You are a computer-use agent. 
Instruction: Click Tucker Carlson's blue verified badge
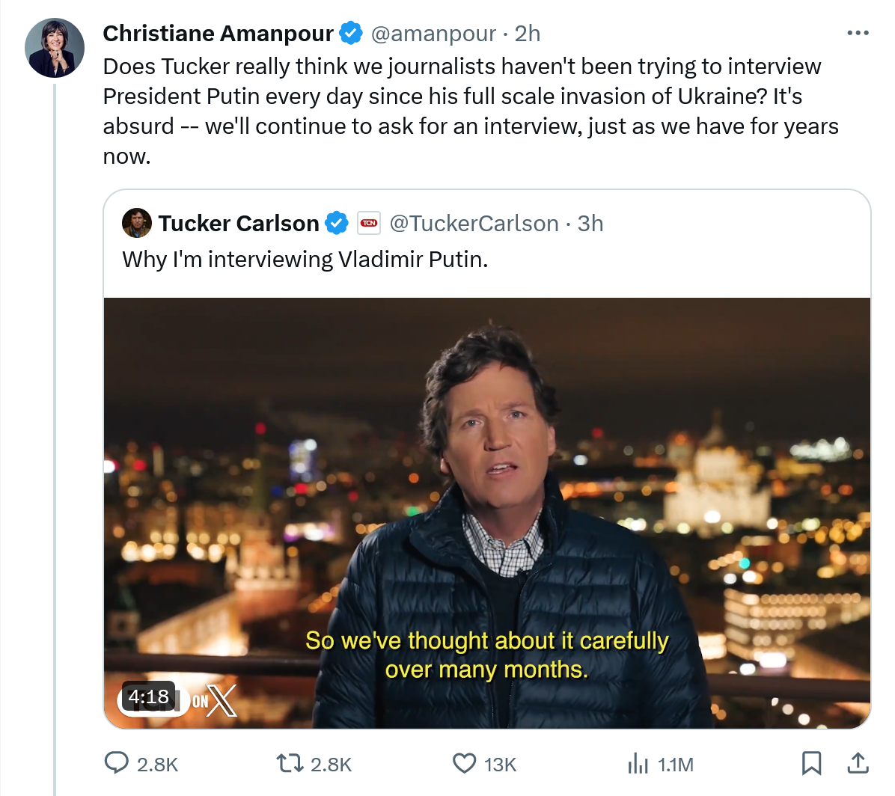click(337, 223)
